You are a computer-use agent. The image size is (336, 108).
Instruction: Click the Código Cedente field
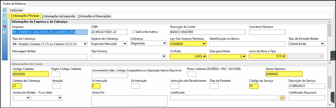pos(30,74)
